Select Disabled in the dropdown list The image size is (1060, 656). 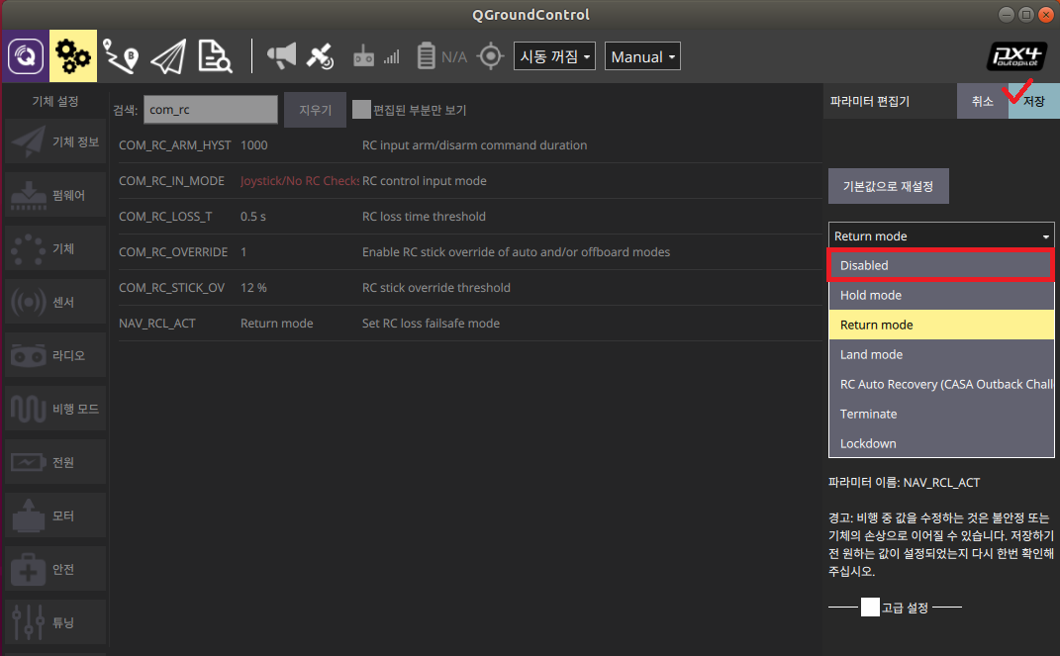(x=941, y=265)
